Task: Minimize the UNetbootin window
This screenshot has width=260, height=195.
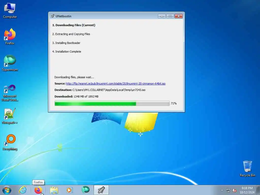Action: coord(162,16)
